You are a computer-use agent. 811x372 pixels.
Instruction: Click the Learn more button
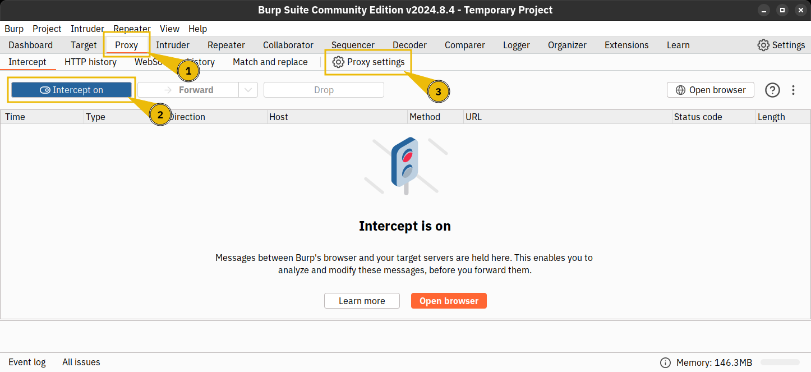click(362, 301)
